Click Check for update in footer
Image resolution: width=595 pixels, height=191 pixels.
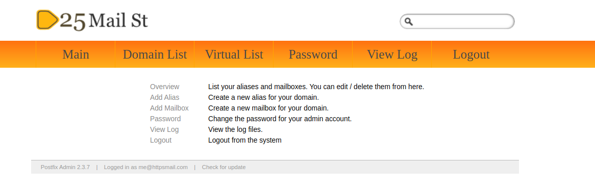[x=224, y=167]
